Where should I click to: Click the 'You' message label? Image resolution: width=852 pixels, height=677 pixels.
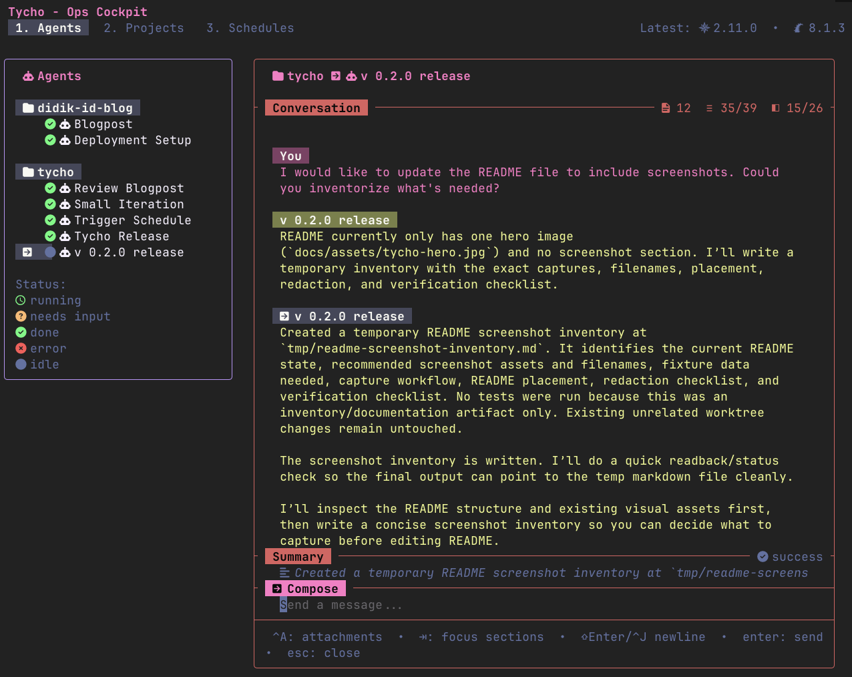(290, 156)
